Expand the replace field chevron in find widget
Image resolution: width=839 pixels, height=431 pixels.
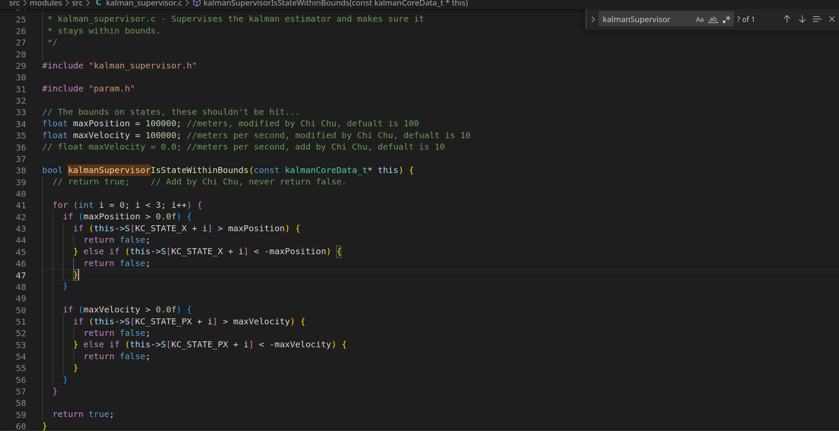(593, 19)
